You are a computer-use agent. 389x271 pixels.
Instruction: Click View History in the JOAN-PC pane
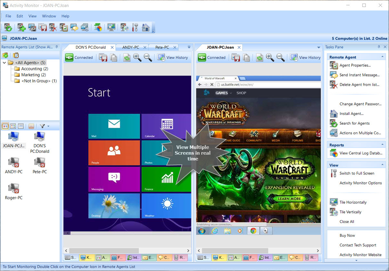point(306,58)
